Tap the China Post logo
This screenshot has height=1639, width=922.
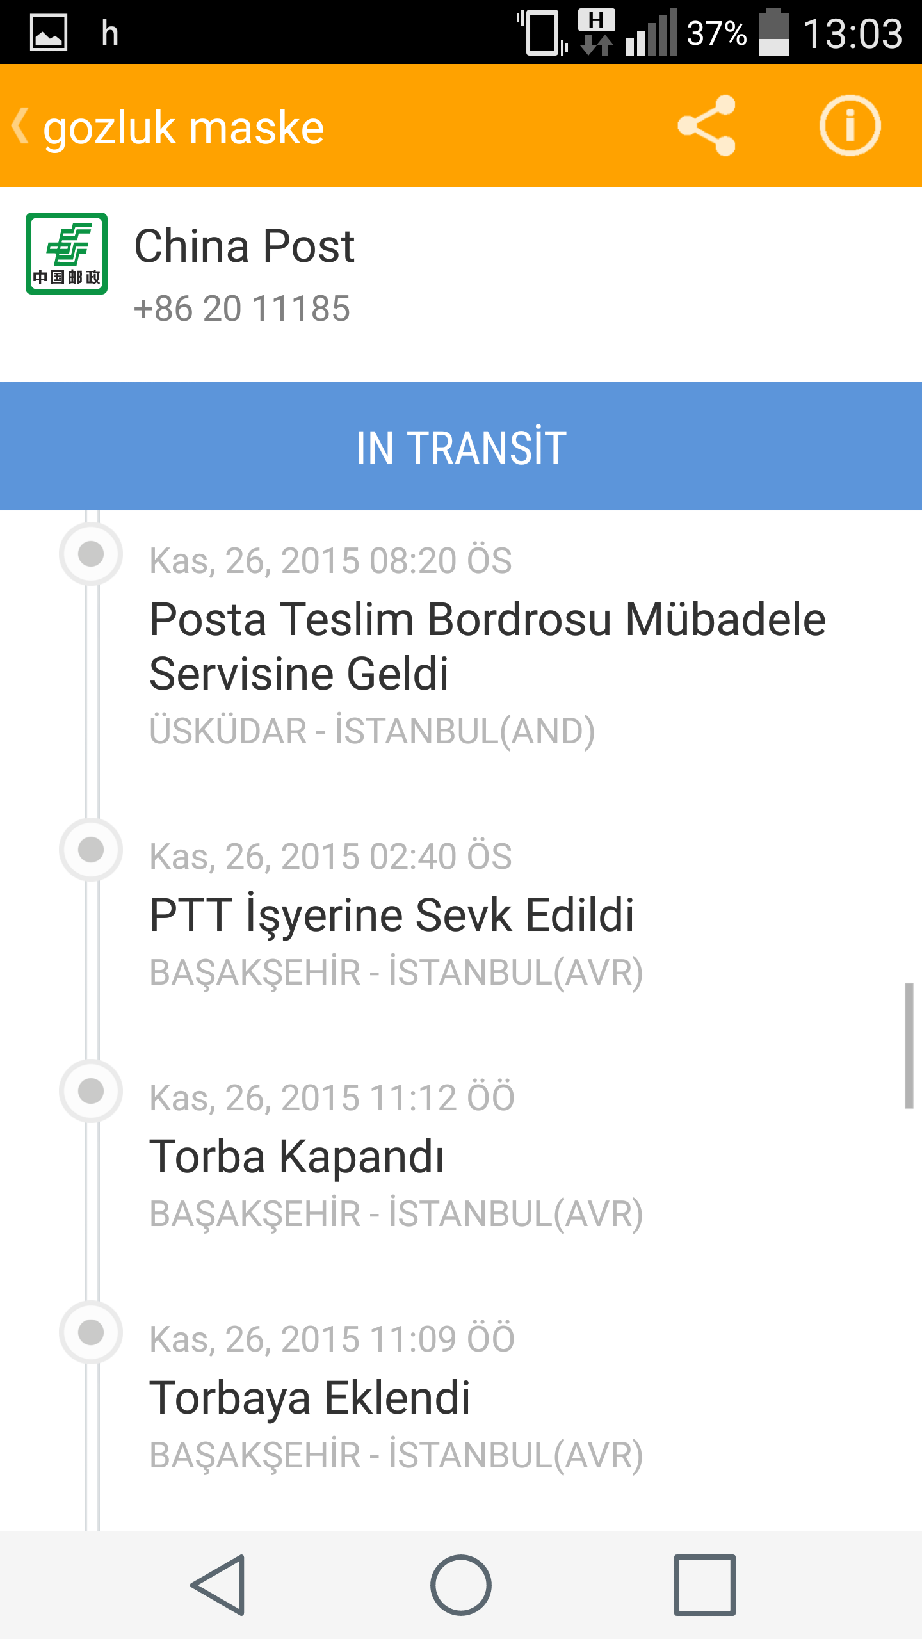click(67, 254)
